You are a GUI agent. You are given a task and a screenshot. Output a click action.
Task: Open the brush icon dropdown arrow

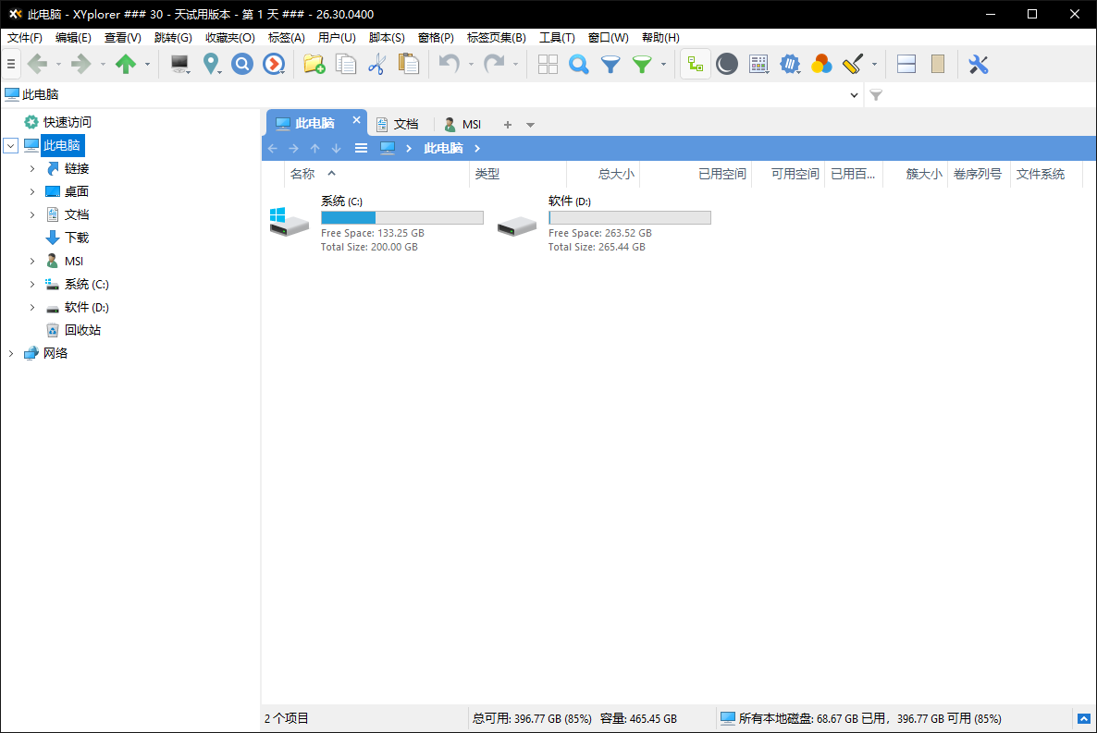point(874,65)
